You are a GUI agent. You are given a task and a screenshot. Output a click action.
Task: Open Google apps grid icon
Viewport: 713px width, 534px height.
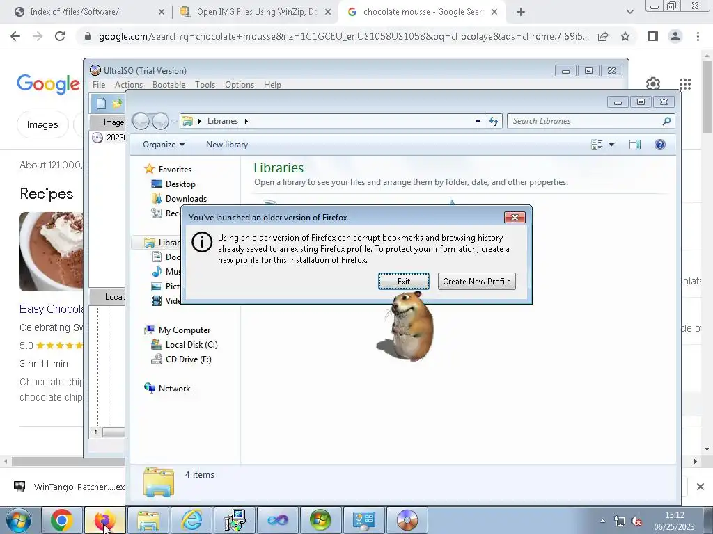685,83
